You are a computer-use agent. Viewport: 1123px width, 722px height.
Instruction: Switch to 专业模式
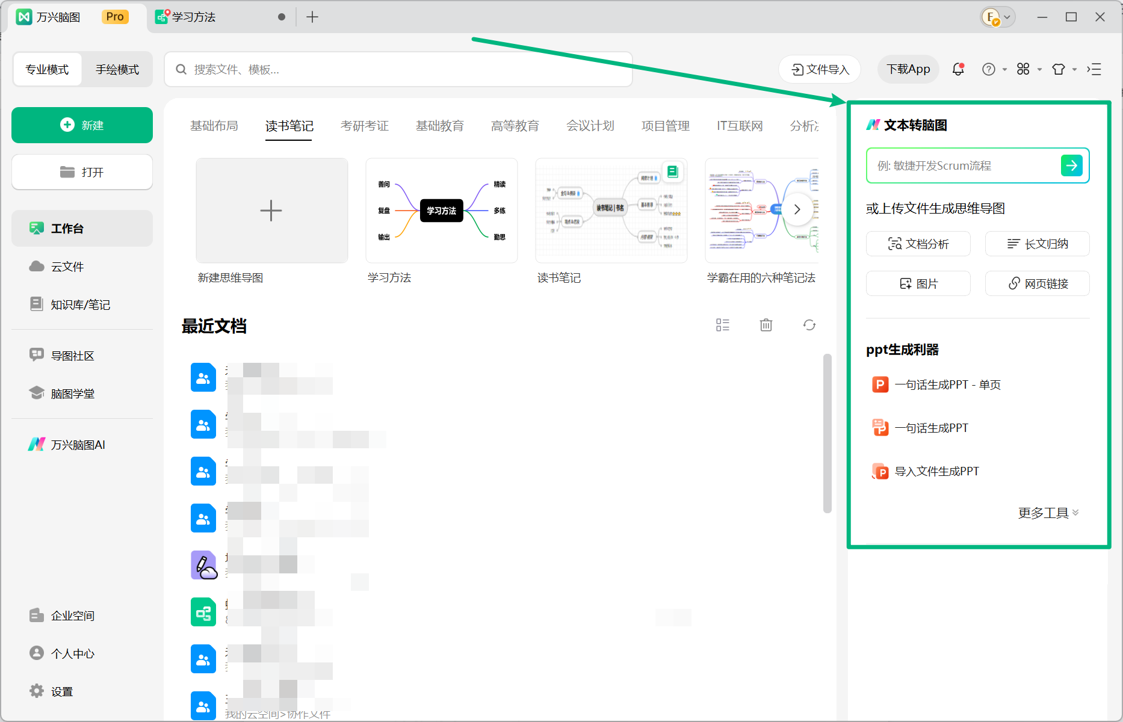pos(47,69)
